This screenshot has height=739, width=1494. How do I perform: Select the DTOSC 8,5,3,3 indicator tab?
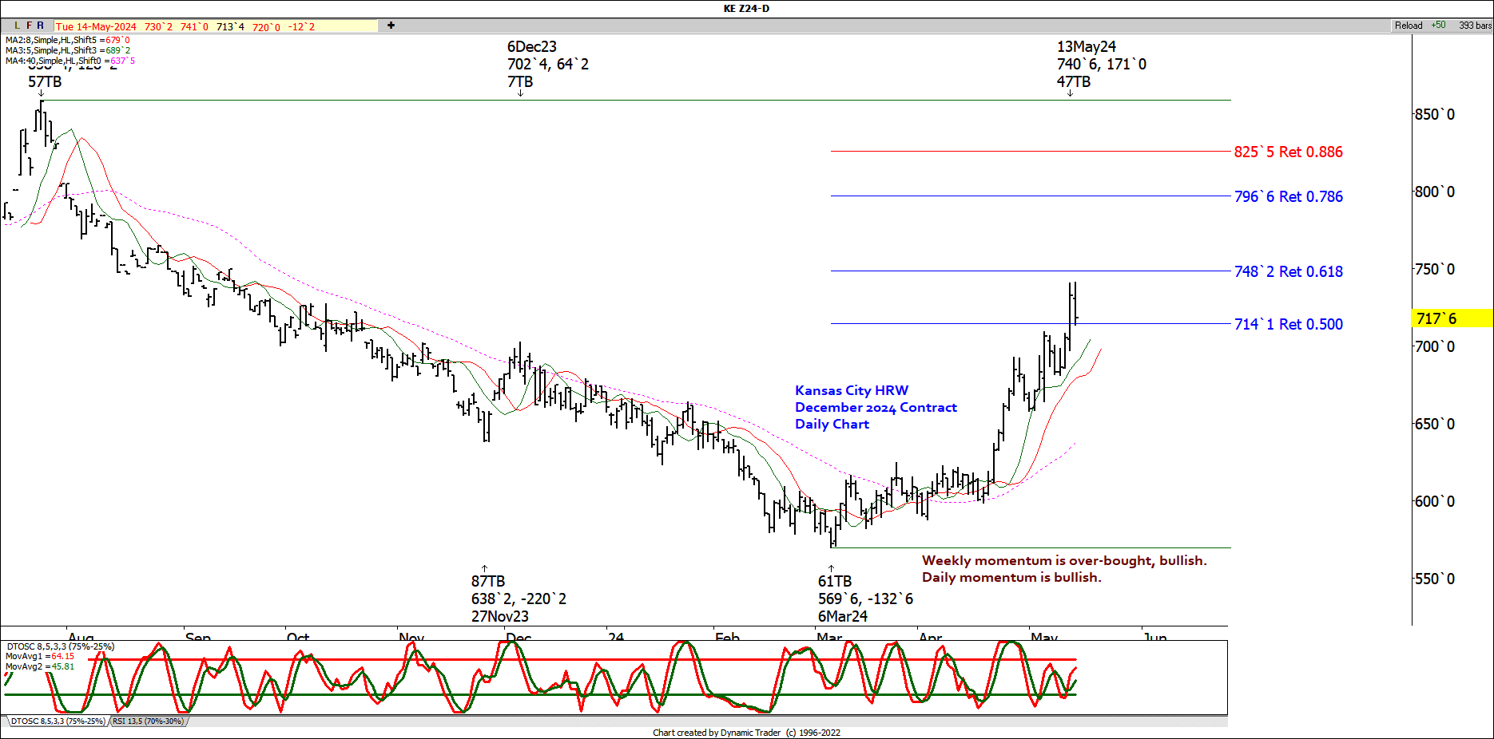(x=58, y=721)
